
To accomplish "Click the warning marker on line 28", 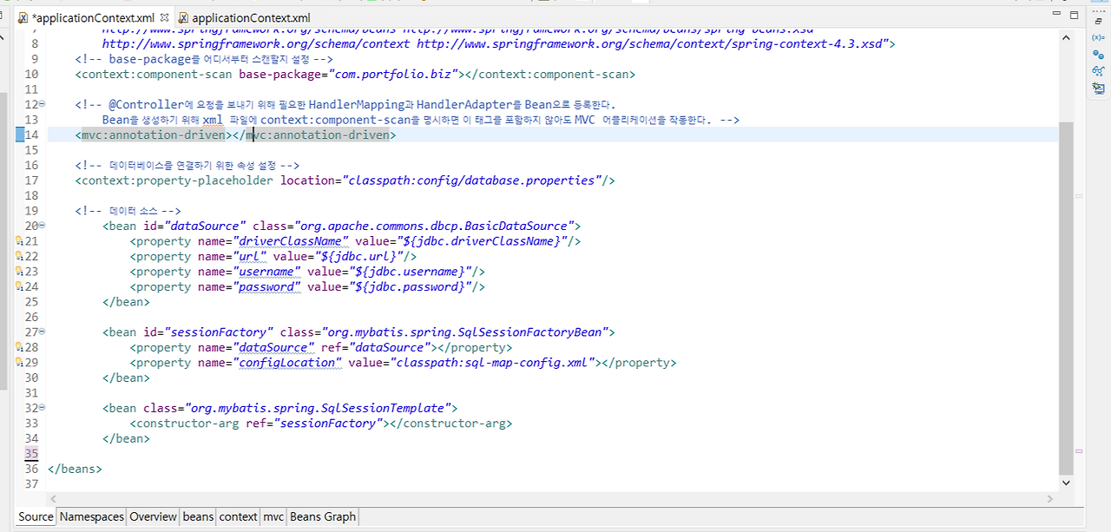I will pos(19,347).
